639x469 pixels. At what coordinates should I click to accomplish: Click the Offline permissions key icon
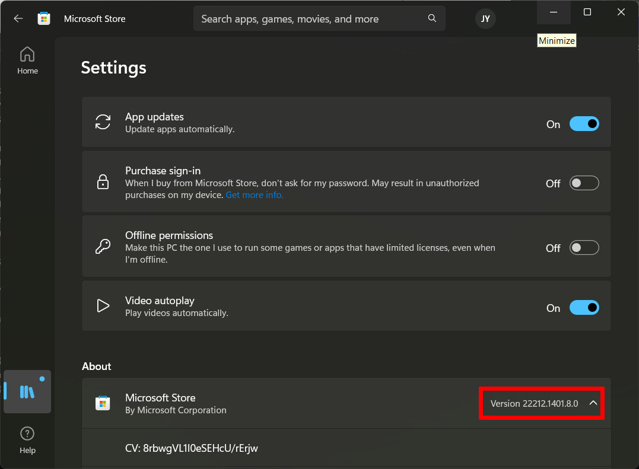click(x=103, y=246)
